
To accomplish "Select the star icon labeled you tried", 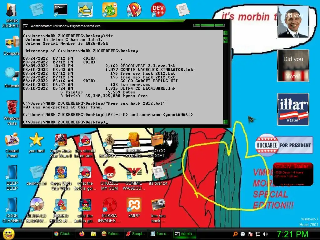I will (36, 143).
